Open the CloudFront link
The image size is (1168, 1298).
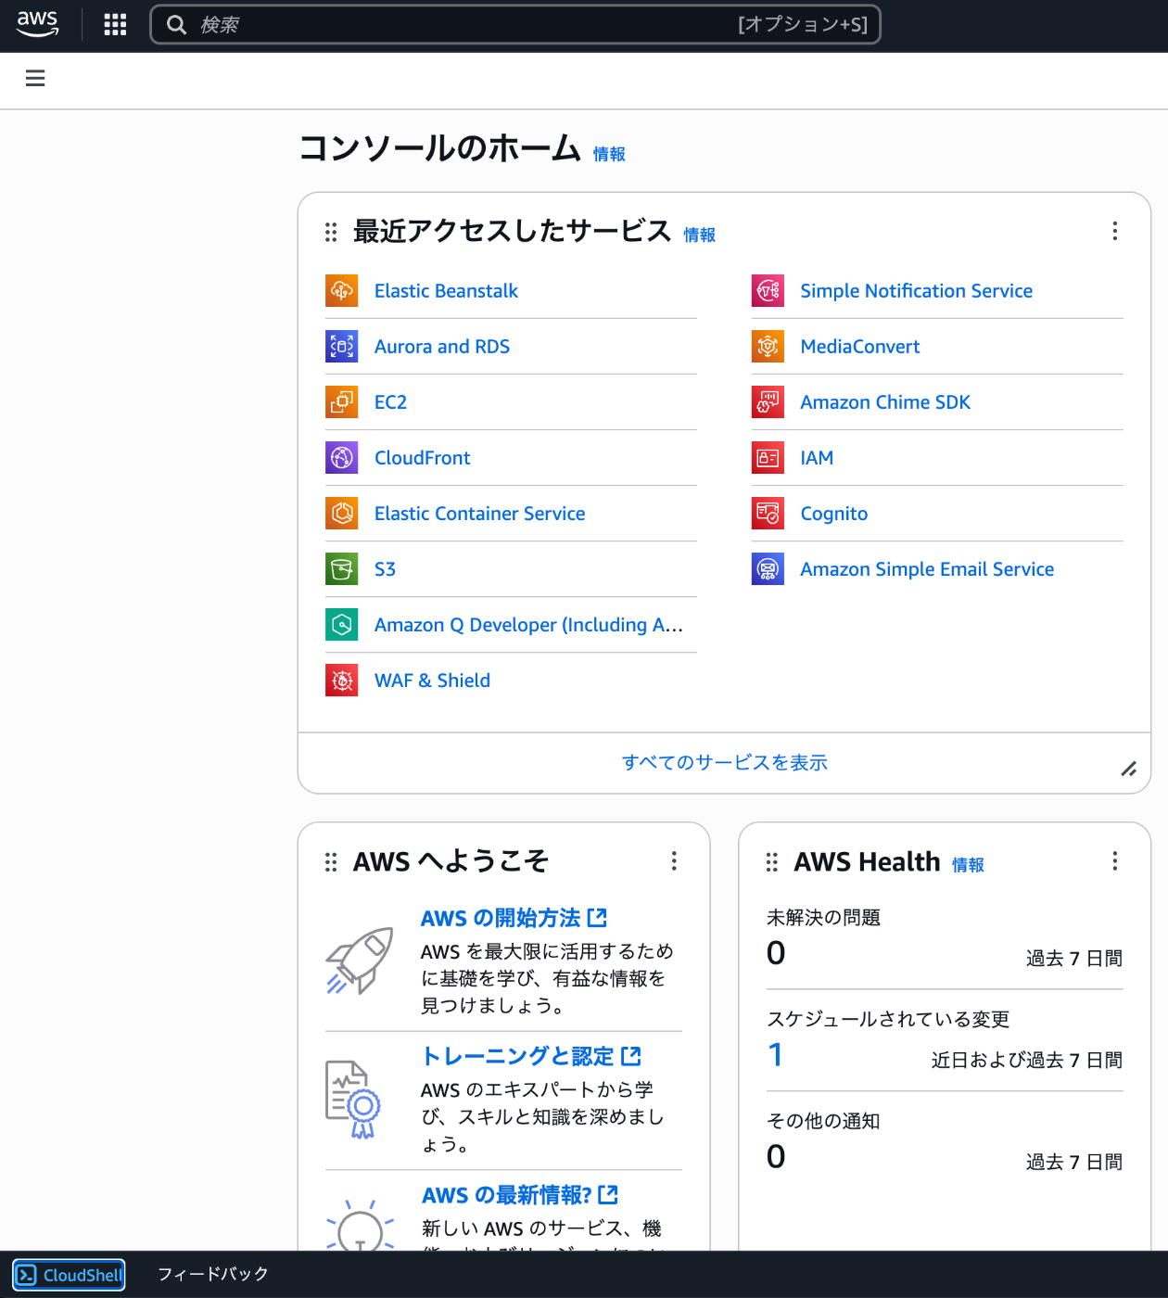422,458
